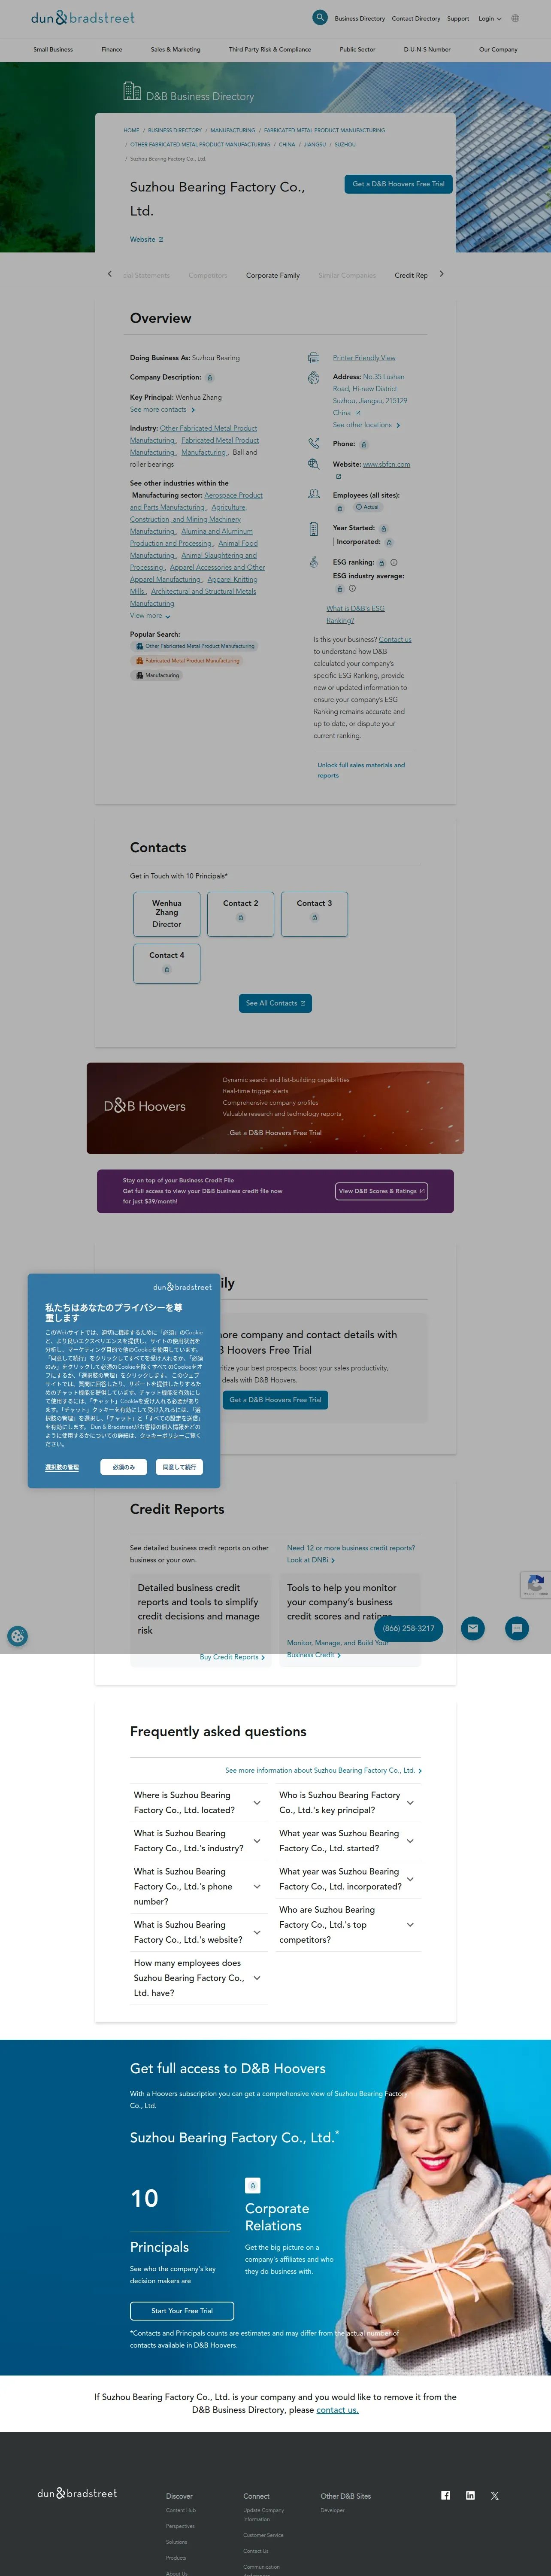Expand View more industries
This screenshot has height=2576, width=551.
[x=150, y=616]
